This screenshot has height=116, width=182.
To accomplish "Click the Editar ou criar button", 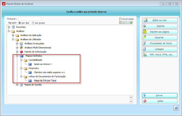I will point(160,20).
